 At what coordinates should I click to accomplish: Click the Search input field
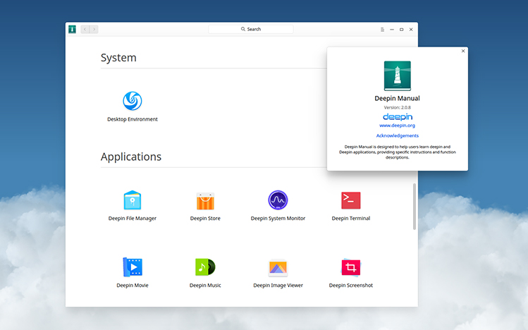point(251,30)
